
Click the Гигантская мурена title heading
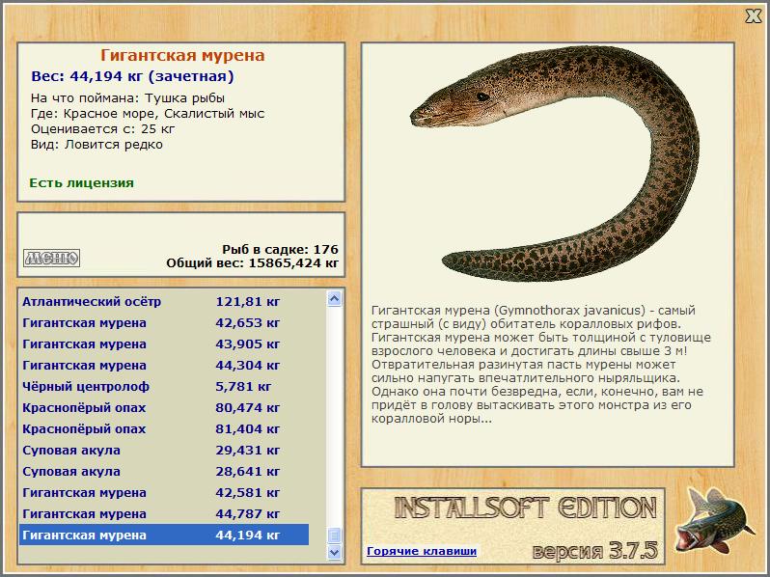click(182, 55)
